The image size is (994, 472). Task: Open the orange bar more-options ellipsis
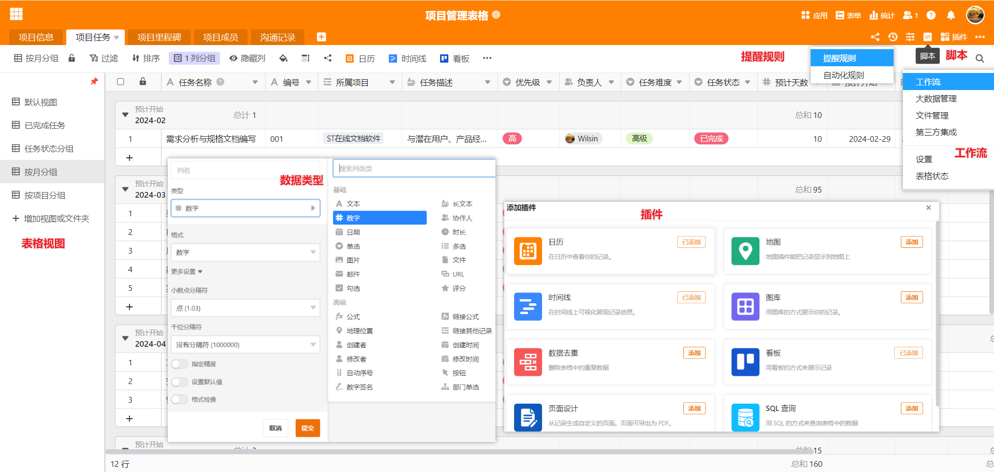[x=980, y=37]
